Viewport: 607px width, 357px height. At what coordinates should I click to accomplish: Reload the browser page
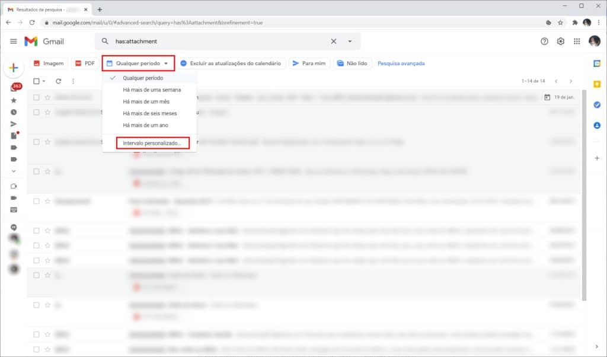(x=32, y=23)
